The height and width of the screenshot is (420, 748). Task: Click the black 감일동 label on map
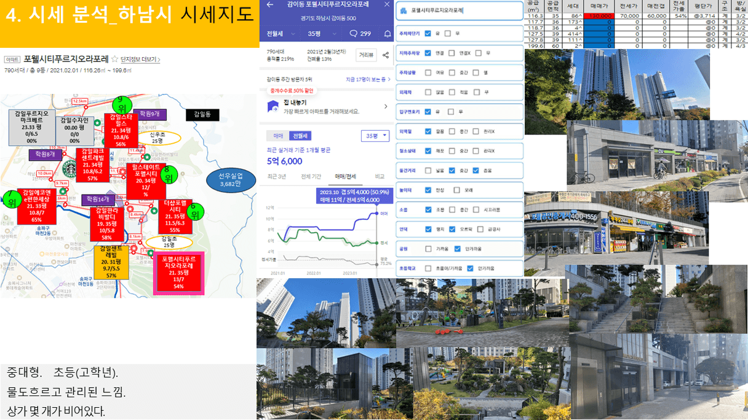point(202,115)
